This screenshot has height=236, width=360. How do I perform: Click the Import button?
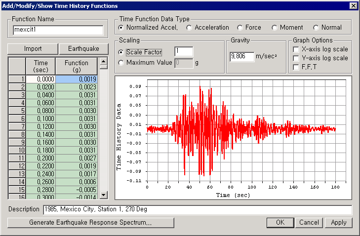tap(33, 49)
